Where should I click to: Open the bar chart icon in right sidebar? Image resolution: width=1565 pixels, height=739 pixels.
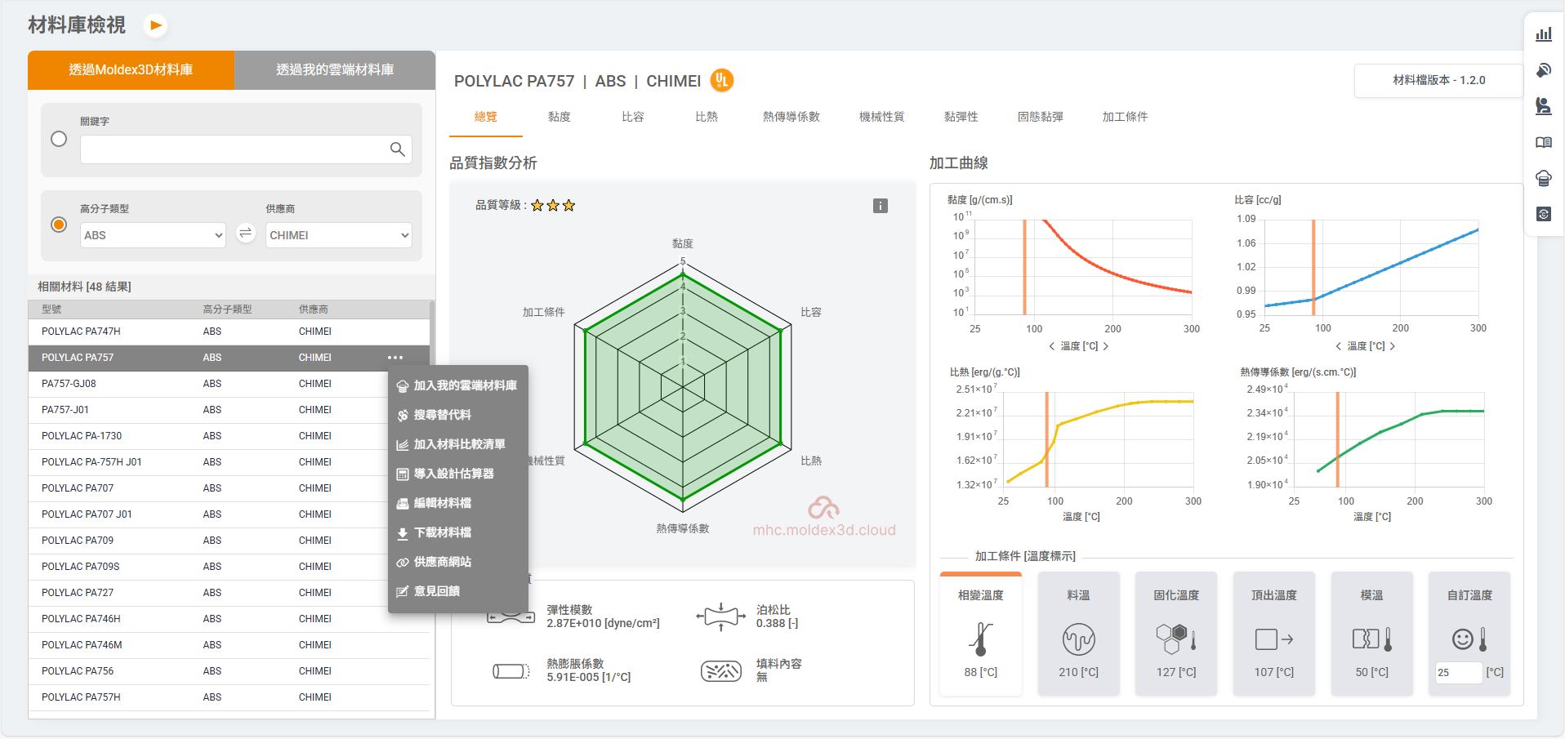coord(1544,34)
